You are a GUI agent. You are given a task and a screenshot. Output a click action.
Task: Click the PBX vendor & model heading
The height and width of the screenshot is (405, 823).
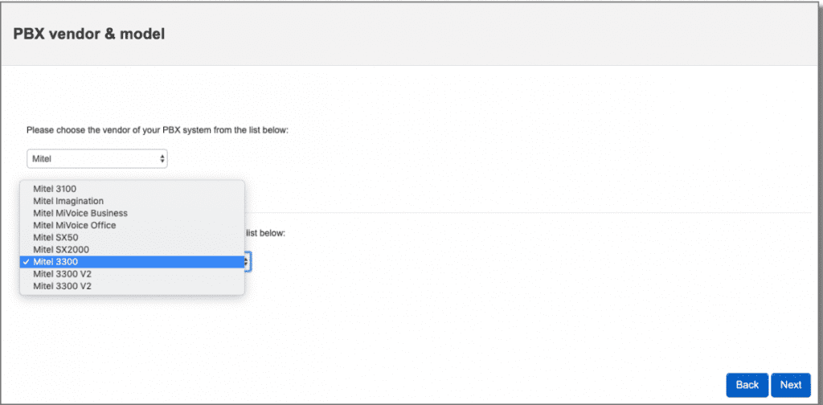coord(89,35)
